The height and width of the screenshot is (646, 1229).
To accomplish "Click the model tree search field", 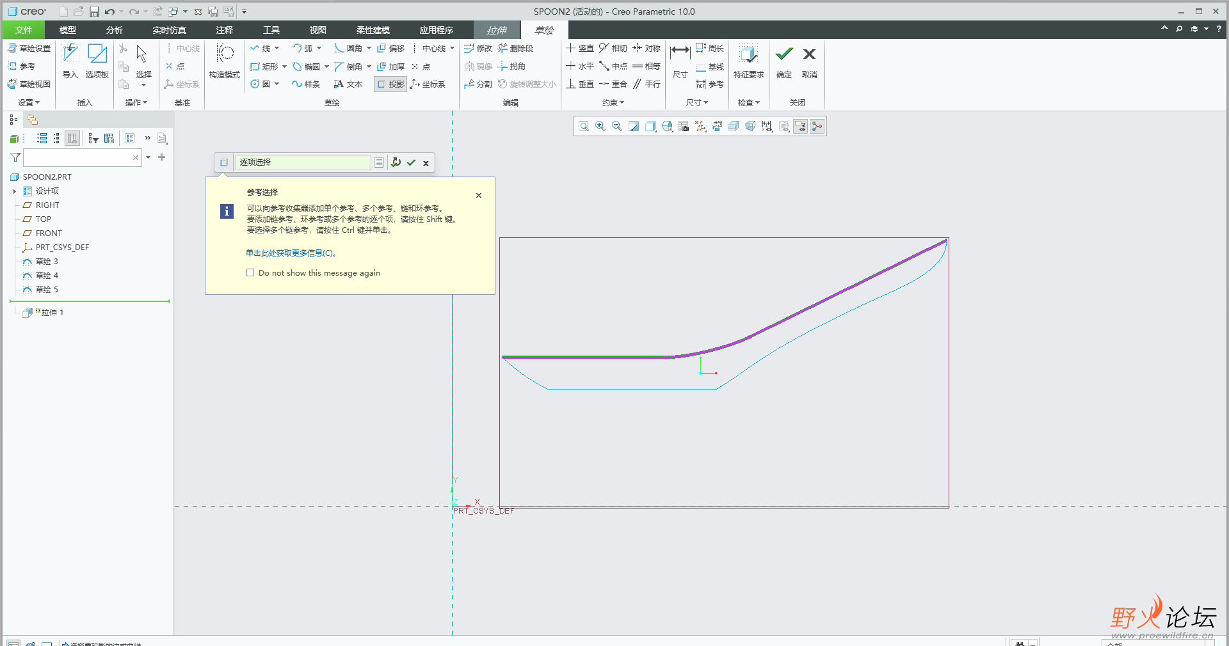I will [x=82, y=157].
